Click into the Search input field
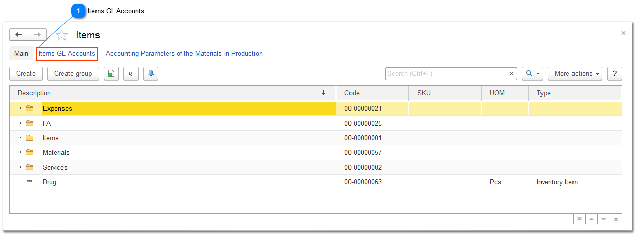Screen dimensions: 637x236 pos(445,74)
